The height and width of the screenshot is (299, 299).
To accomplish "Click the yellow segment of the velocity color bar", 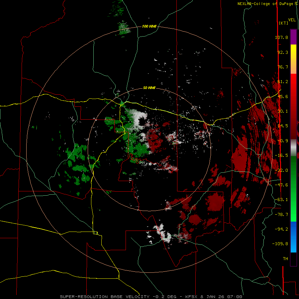I will 293,52.
